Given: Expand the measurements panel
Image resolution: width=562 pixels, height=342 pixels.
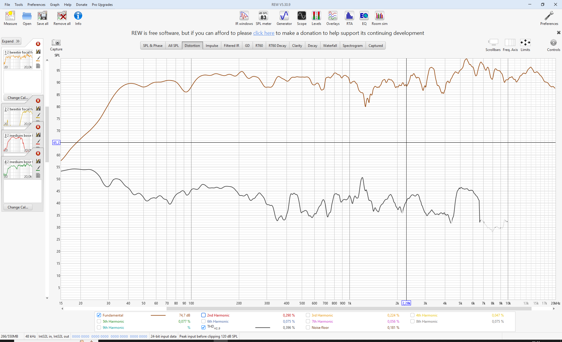Looking at the screenshot, I should coord(11,41).
